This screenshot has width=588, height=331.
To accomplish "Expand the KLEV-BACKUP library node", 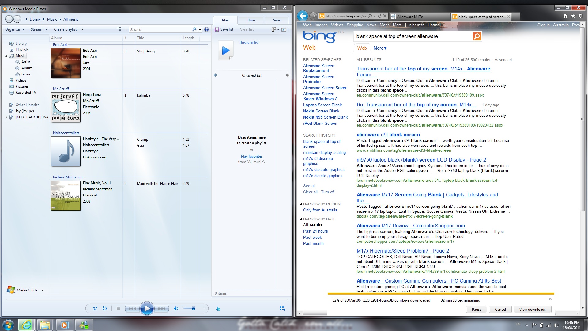I will click(6, 117).
